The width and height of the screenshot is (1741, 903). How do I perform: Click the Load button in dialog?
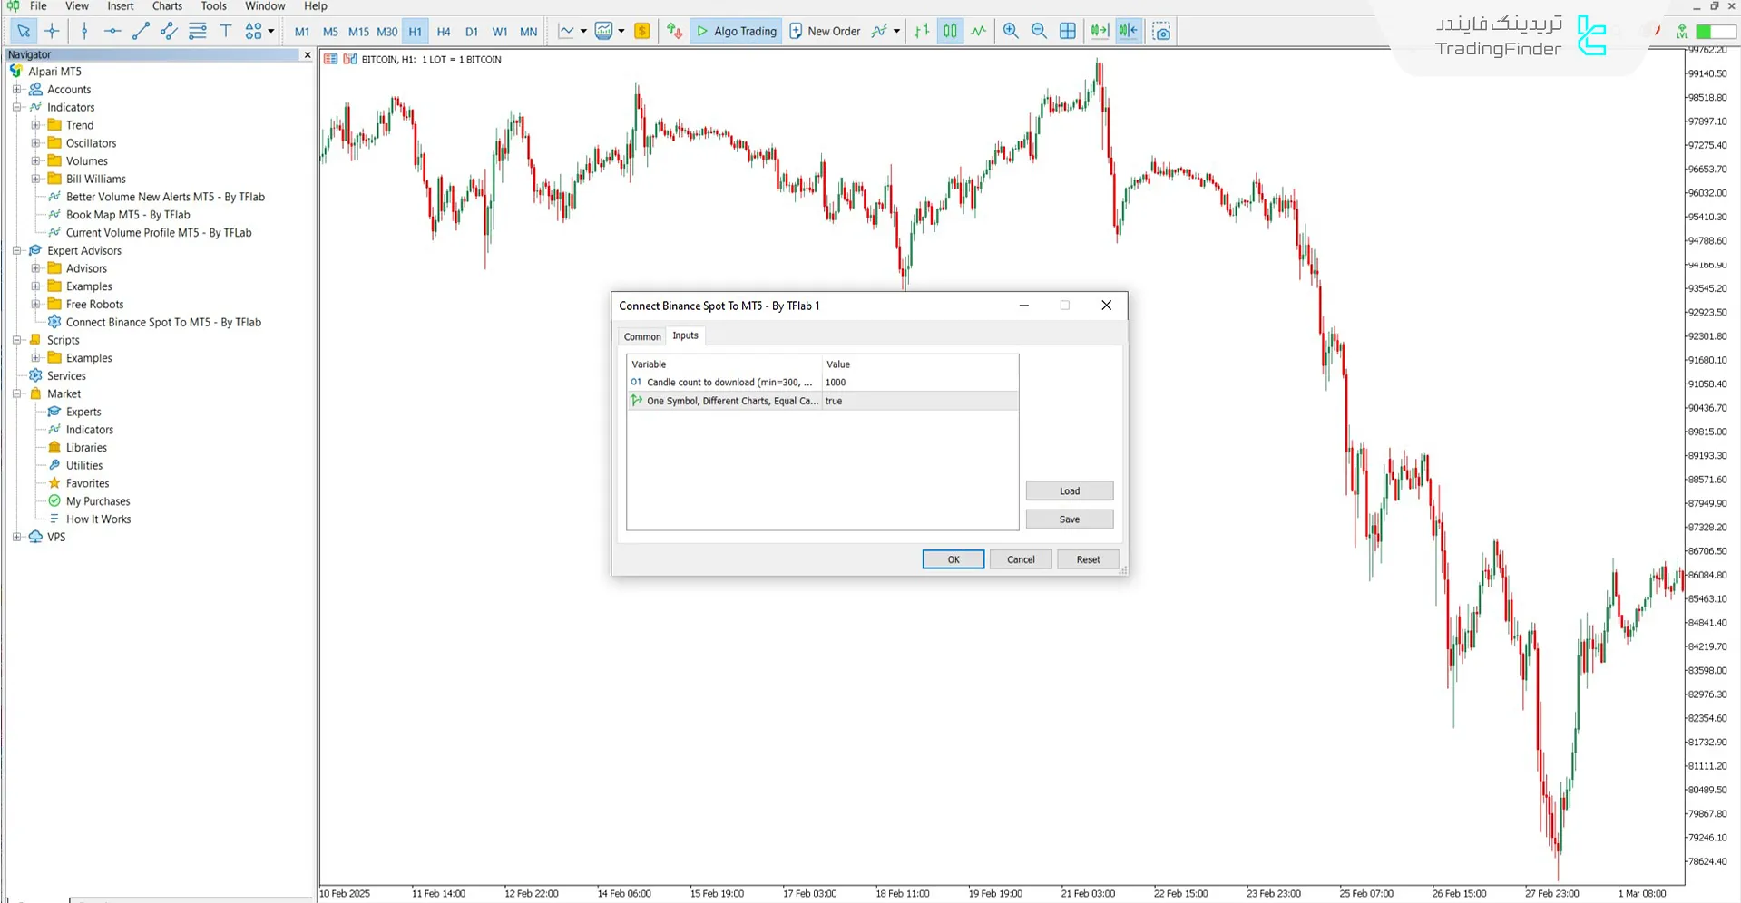[x=1070, y=490]
